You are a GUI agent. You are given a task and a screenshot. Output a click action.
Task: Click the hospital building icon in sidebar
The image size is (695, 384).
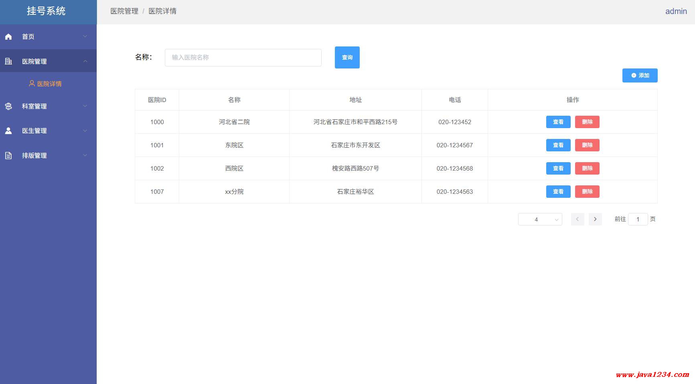(8, 61)
